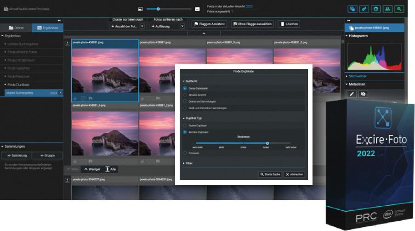Click the Alle button
415x231 pixels.
click(x=111, y=169)
